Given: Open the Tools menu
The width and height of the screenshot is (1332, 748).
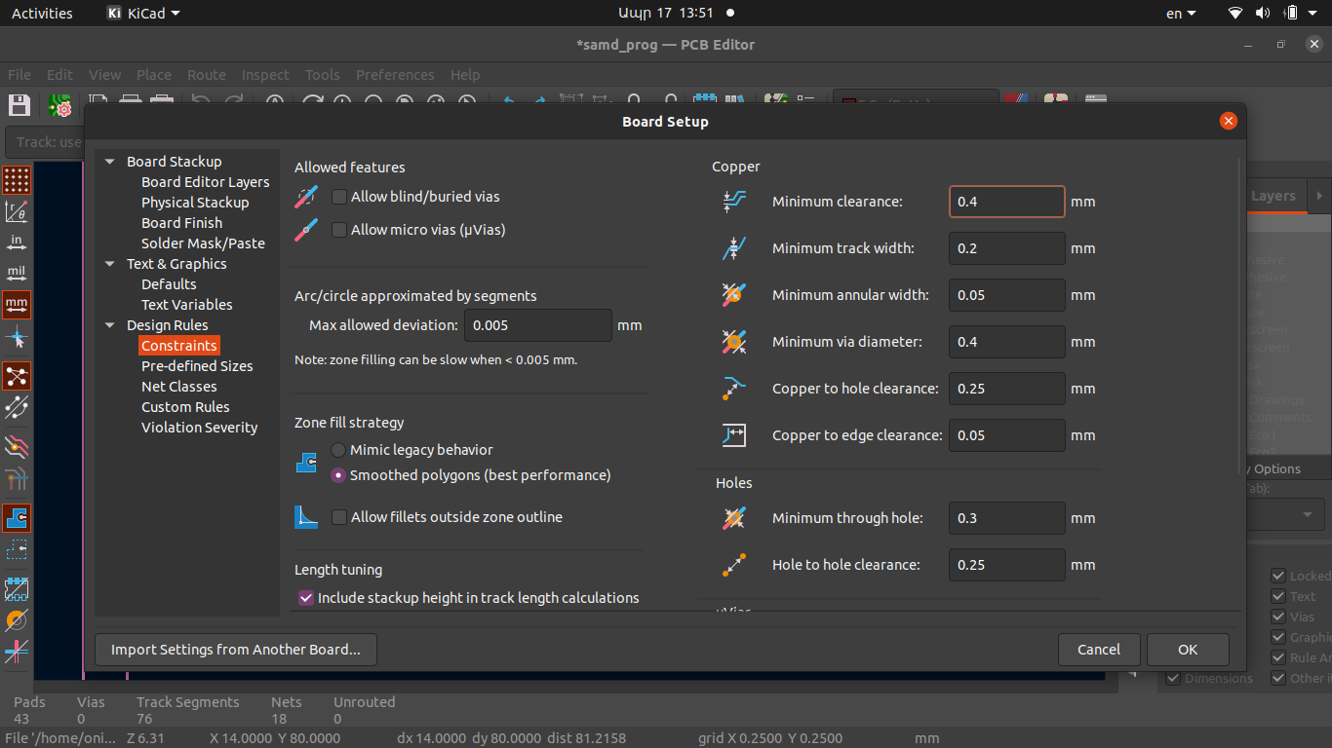Looking at the screenshot, I should [323, 75].
